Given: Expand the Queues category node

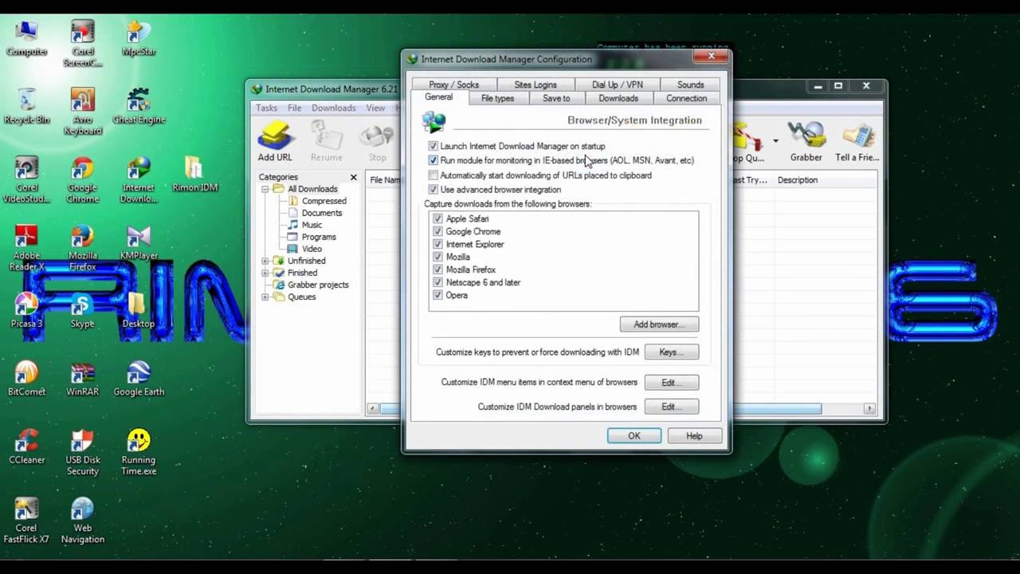Looking at the screenshot, I should pos(265,297).
